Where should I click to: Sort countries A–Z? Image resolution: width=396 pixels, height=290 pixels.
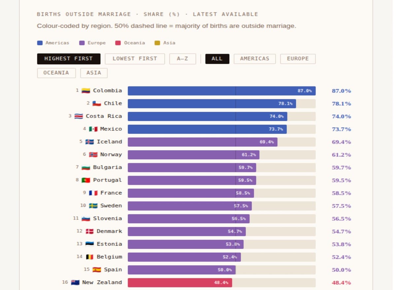pos(182,59)
